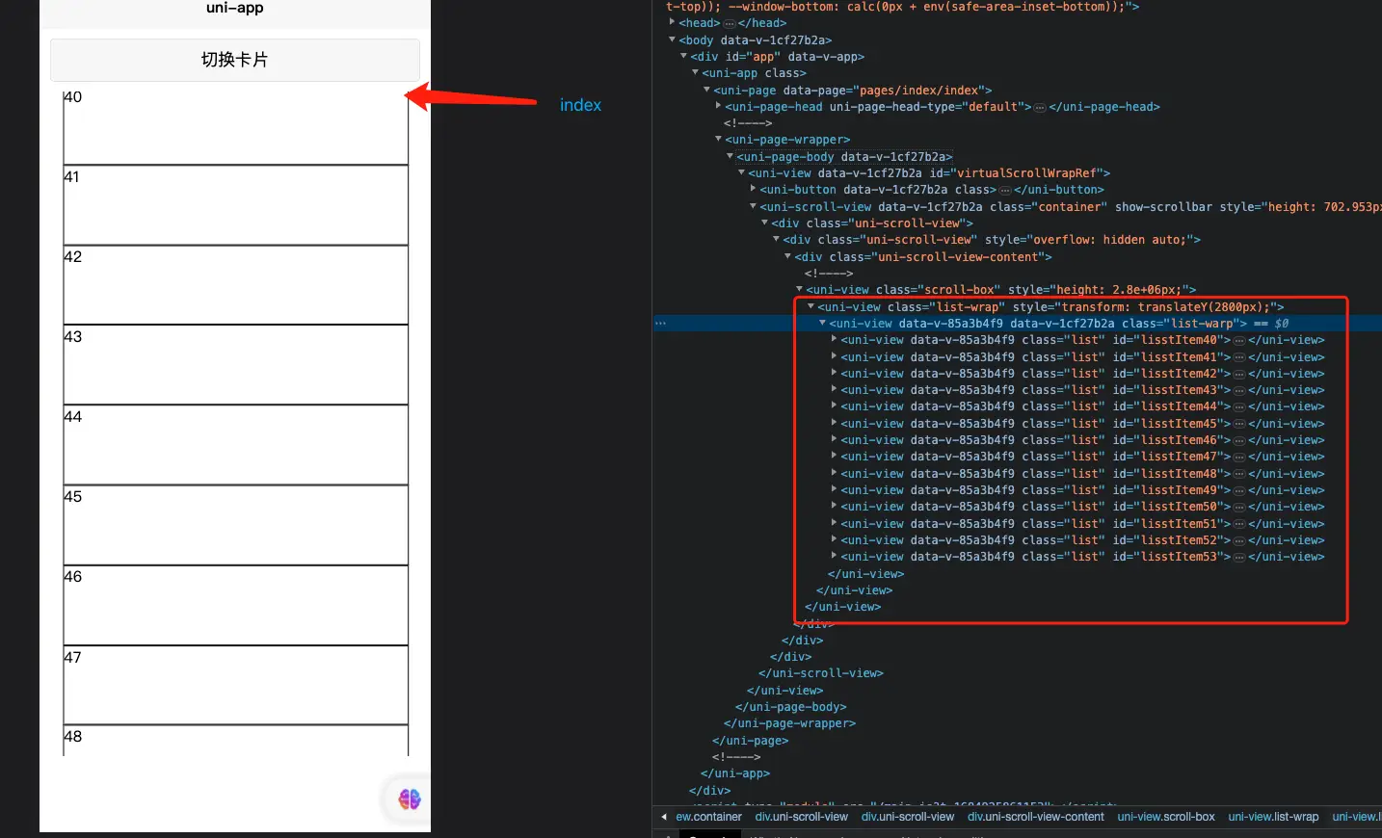Click the ellipsis in the head element line
Image resolution: width=1382 pixels, height=838 pixels.
[x=730, y=23]
